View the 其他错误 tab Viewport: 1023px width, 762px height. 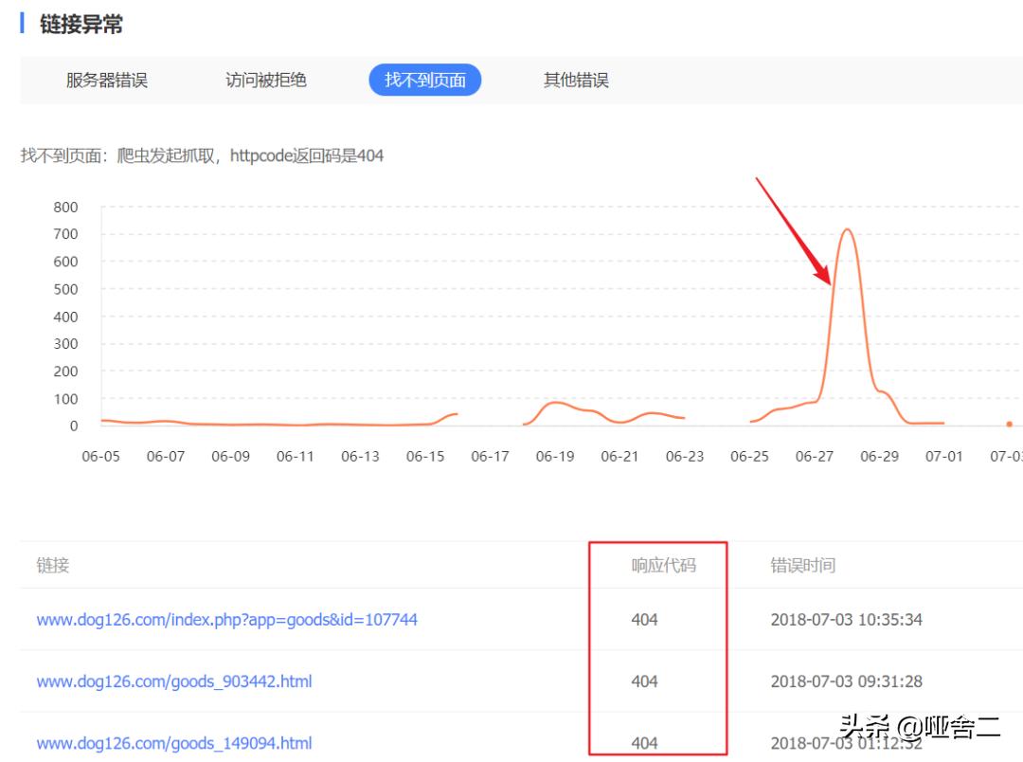pos(576,81)
